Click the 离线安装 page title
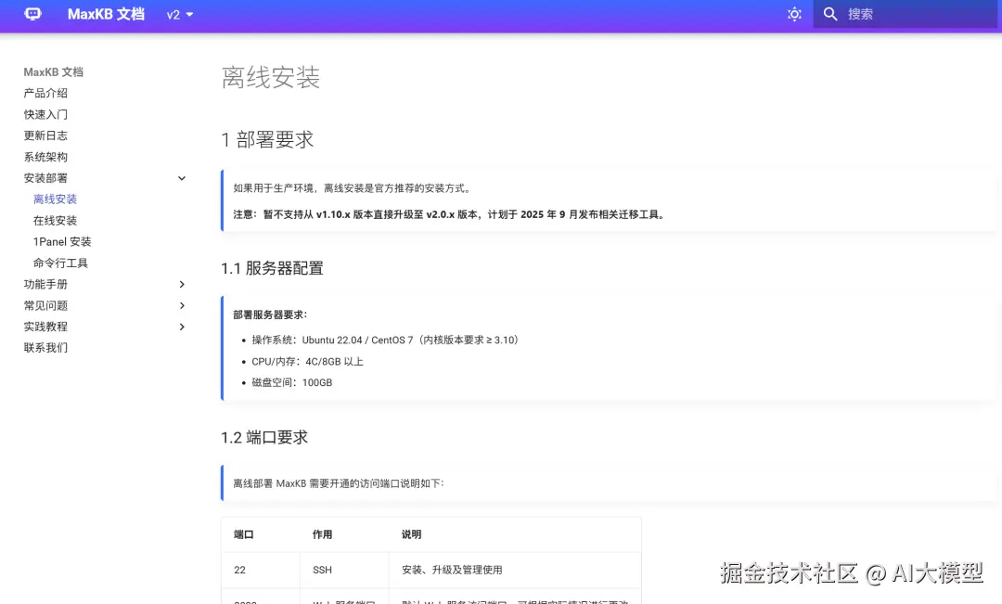 pyautogui.click(x=270, y=77)
